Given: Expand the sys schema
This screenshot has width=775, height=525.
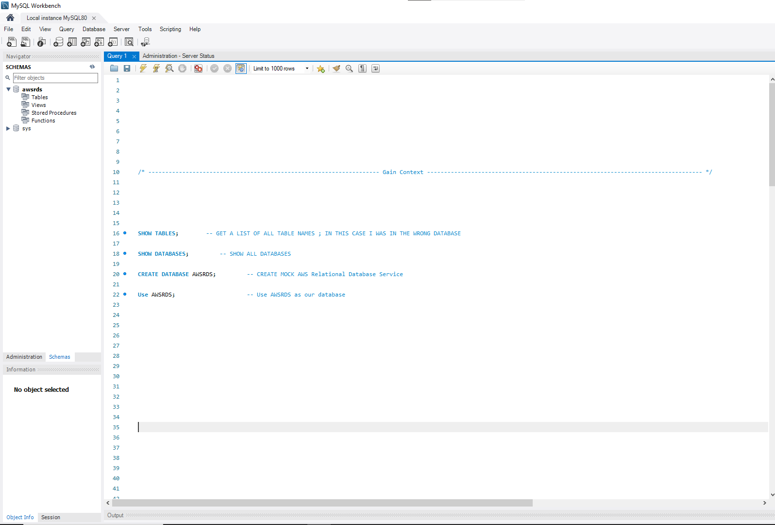Looking at the screenshot, I should [8, 128].
